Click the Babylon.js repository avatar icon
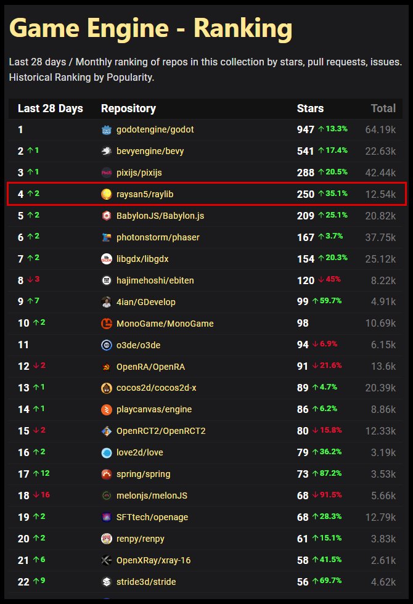413x604 pixels. tap(106, 216)
